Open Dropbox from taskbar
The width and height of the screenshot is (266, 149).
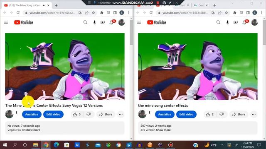point(77,145)
